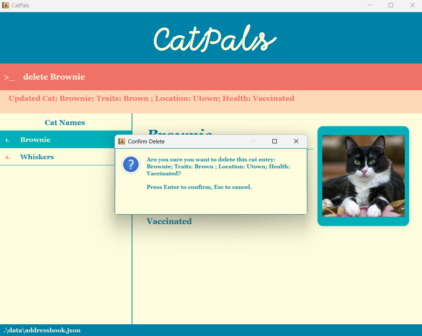Viewport: 422px width, 336px height.
Task: Click the delete Brownie command text
Action: (54, 77)
